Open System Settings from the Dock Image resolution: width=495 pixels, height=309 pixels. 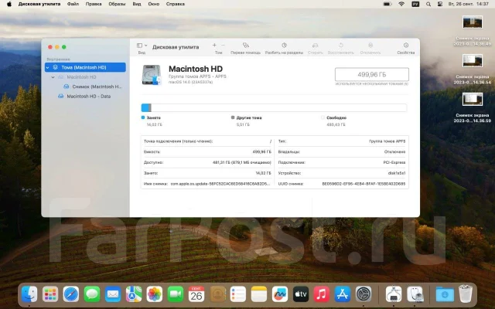pos(364,294)
